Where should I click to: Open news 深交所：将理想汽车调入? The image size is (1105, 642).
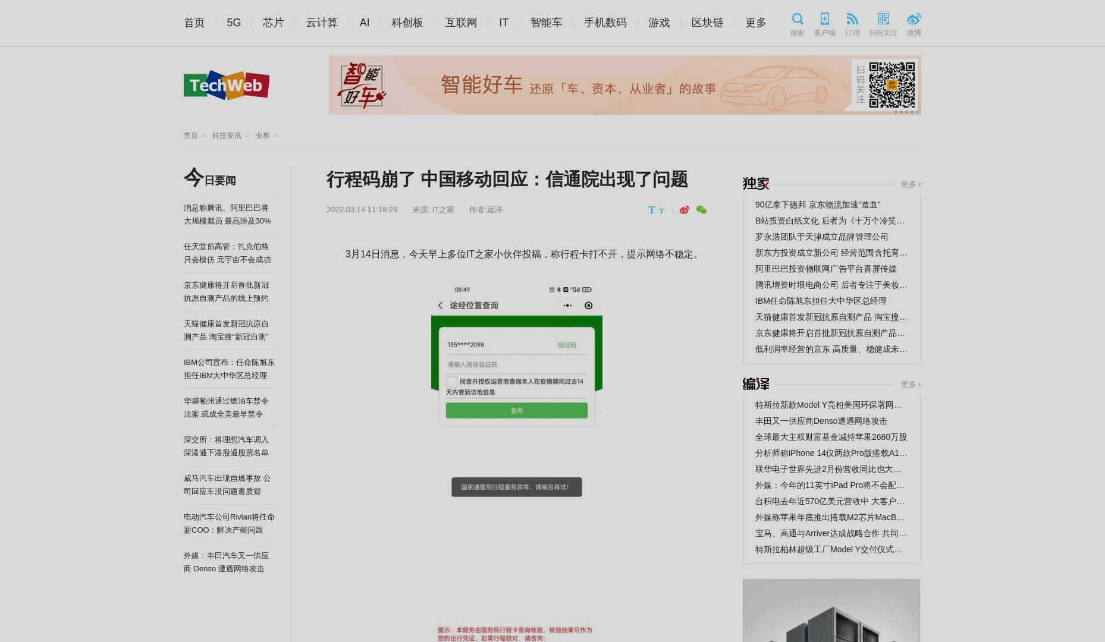point(226,446)
